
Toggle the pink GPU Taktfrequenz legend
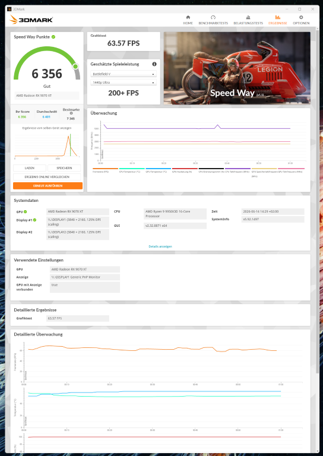291,170
